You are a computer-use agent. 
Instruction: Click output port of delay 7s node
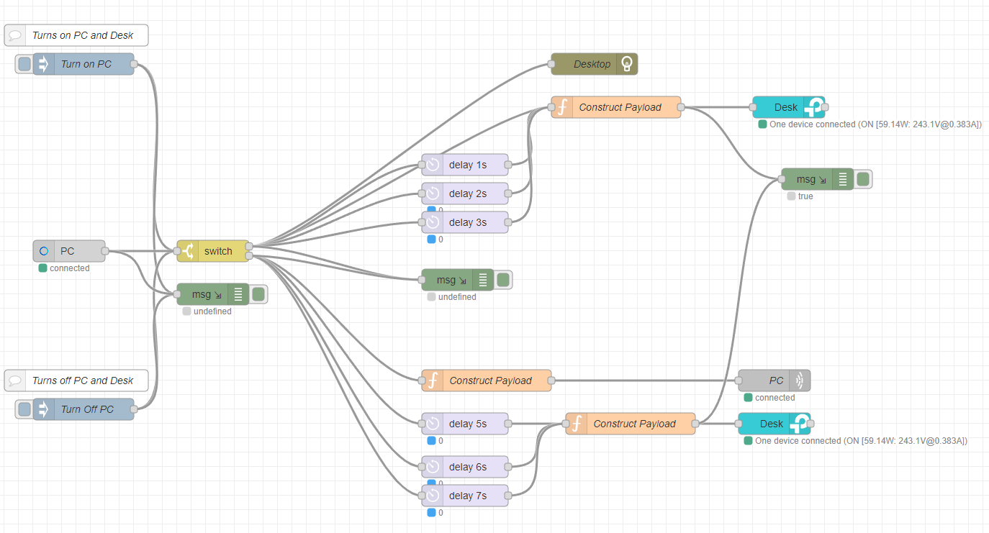pos(508,496)
